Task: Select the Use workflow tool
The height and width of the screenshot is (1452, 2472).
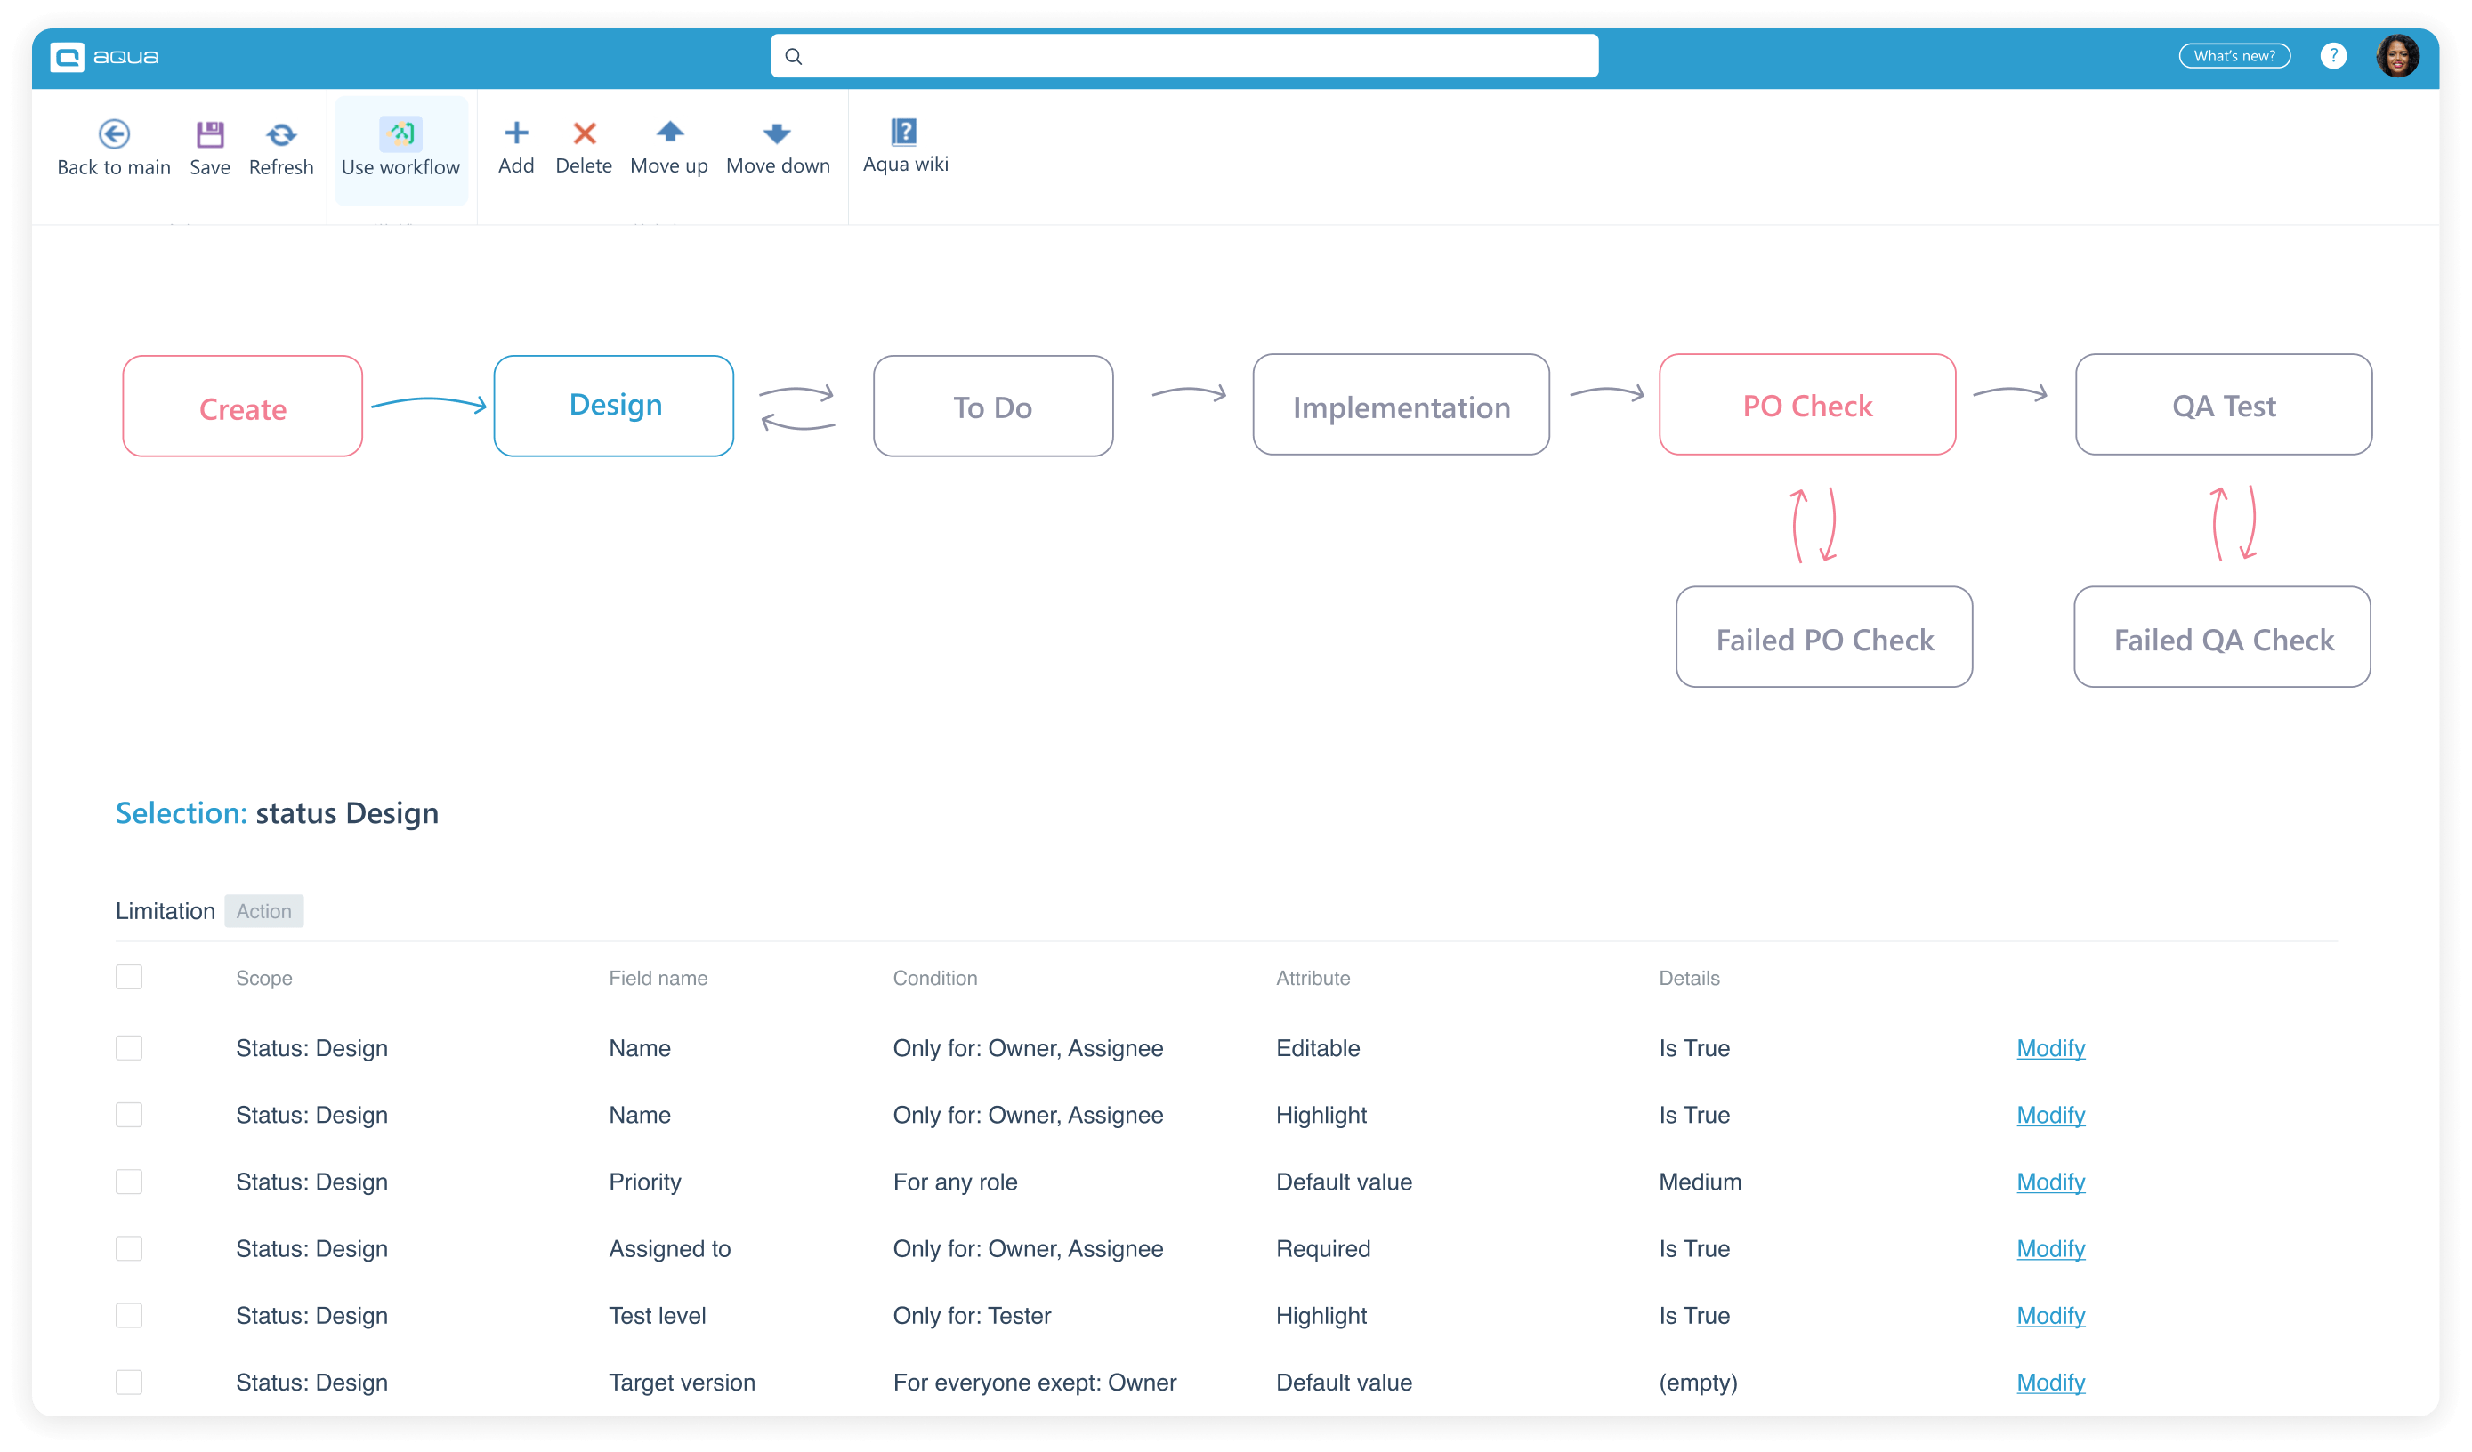Action: tap(401, 147)
